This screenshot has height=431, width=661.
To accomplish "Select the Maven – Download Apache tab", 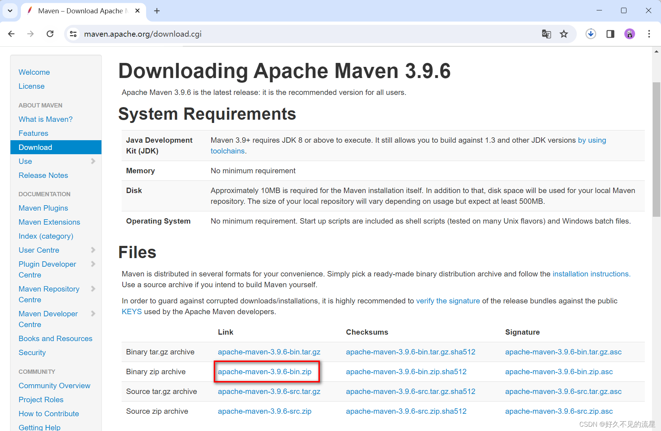I will [83, 11].
